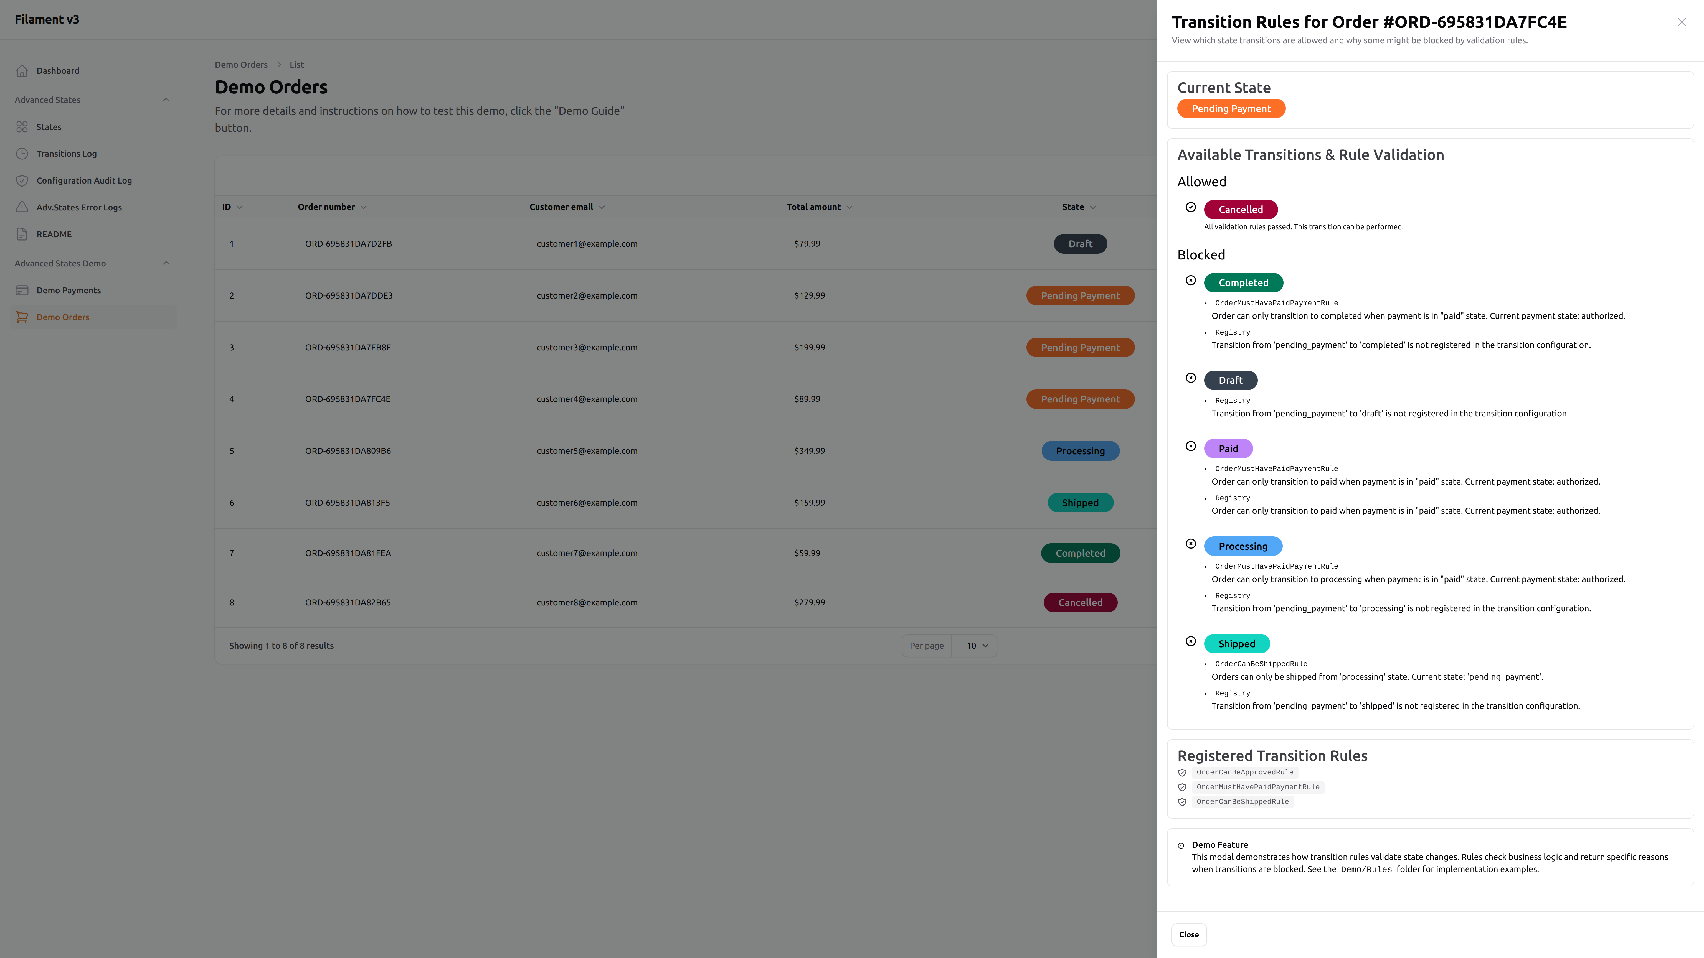Click the blocked icon beside Completed badge
Viewport: 1704px width, 958px height.
1191,280
